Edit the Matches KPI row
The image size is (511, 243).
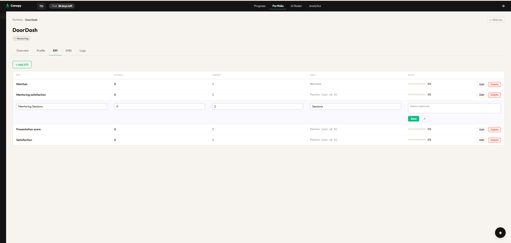(x=482, y=85)
